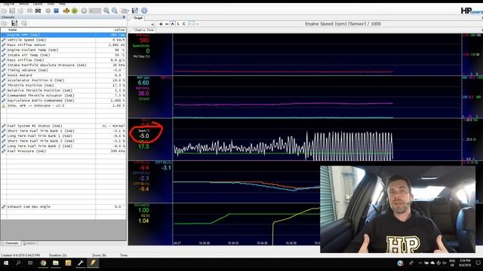Screen dimensions: 483x271
Task: Toggle the graph C mode button
Action: click(184, 24)
